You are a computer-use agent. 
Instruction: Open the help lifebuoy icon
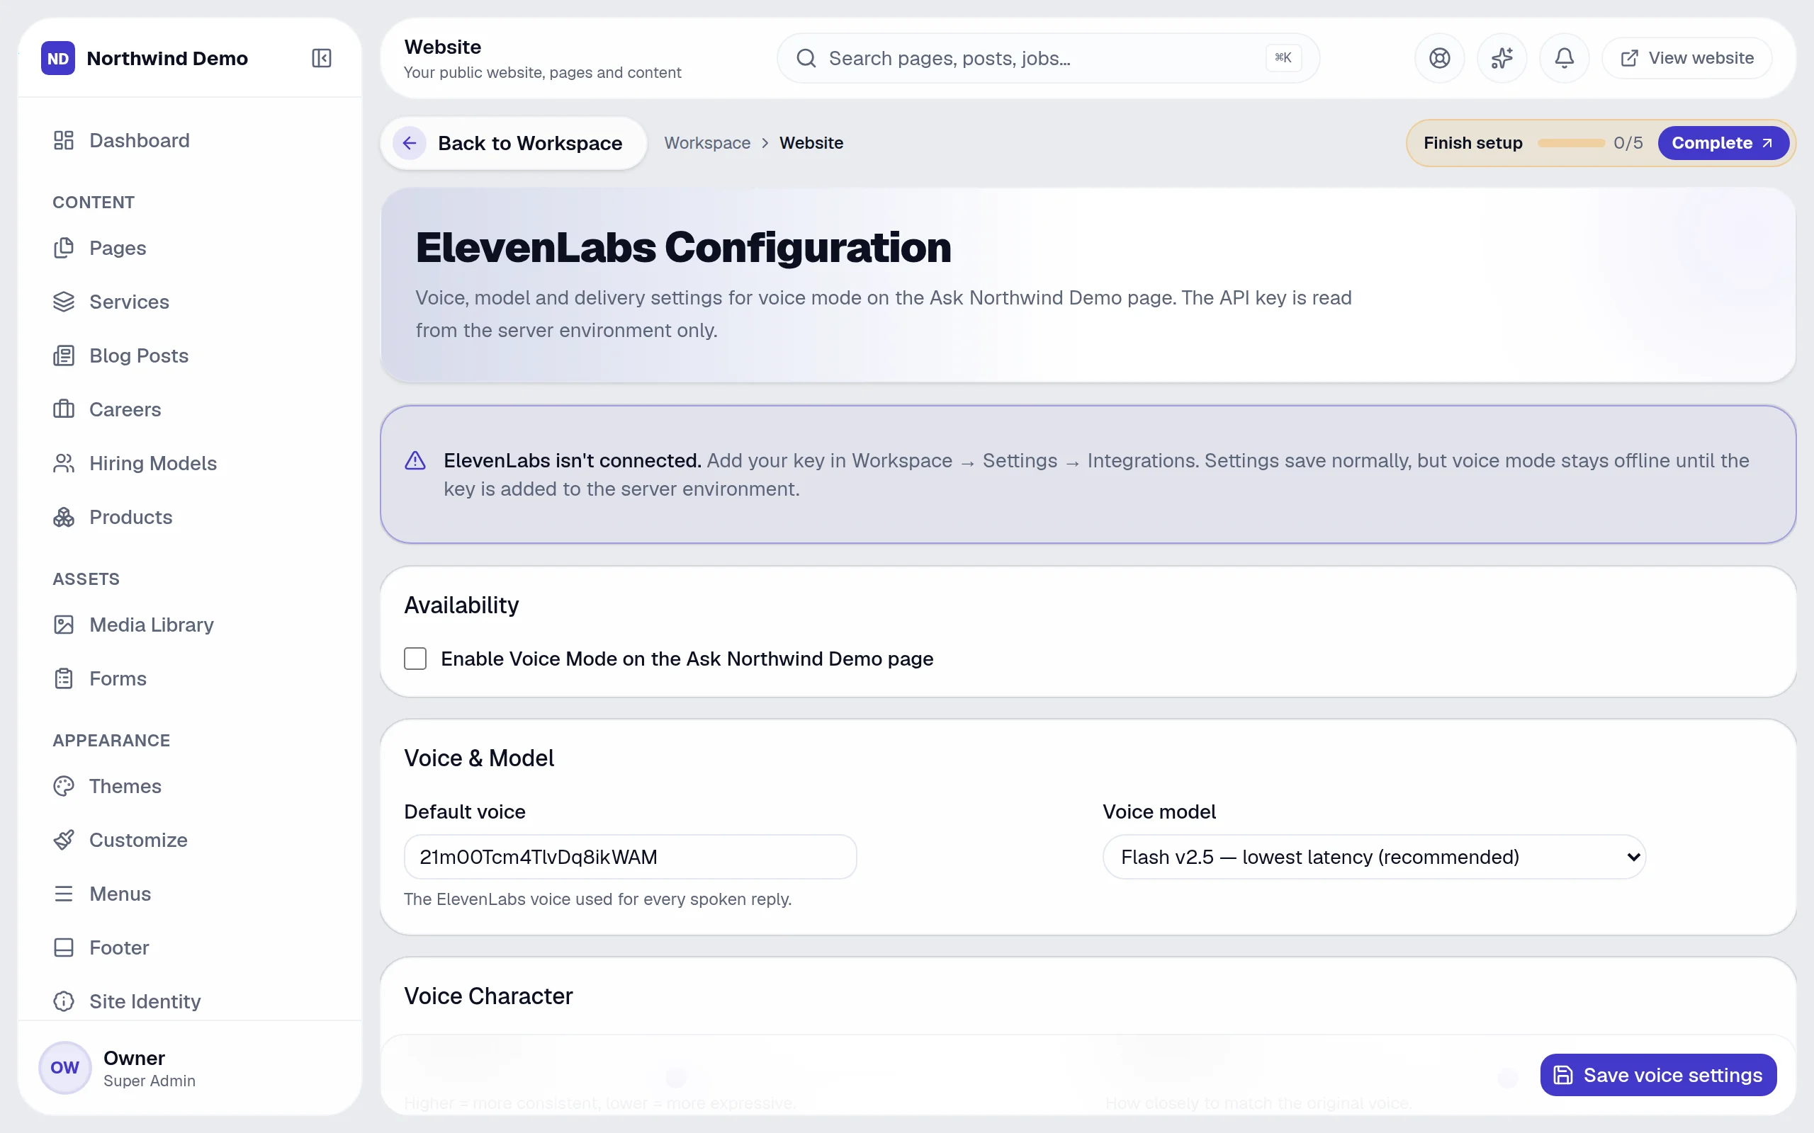point(1439,57)
